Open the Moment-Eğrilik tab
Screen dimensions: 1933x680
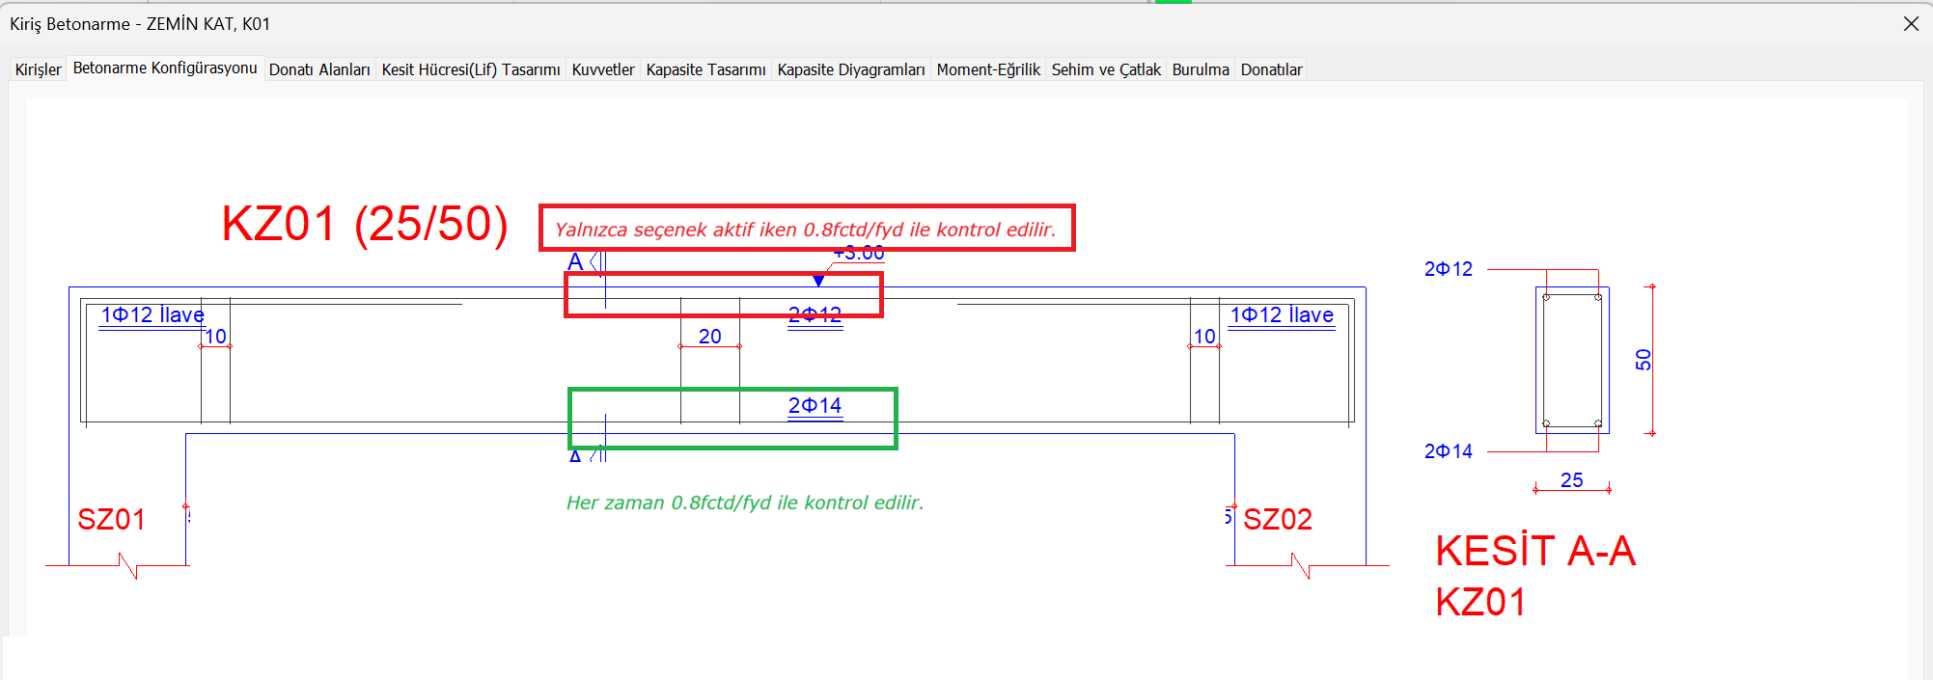click(x=988, y=69)
